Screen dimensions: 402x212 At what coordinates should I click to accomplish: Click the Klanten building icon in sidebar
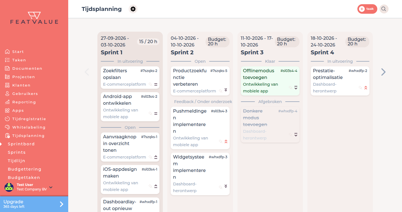click(7, 85)
